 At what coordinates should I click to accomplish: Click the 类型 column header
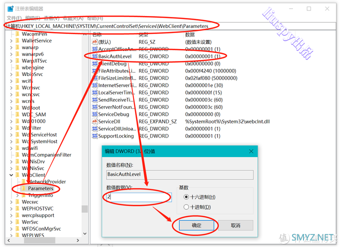tap(143, 34)
